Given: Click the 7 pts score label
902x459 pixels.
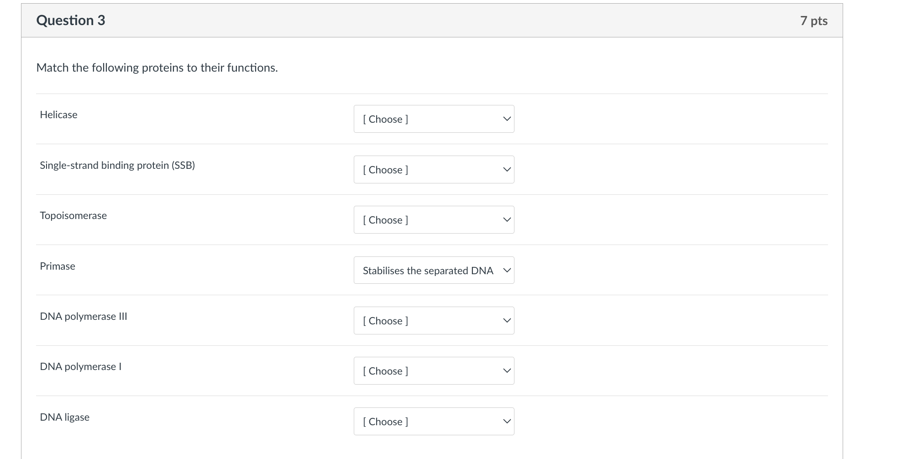Looking at the screenshot, I should pyautogui.click(x=813, y=21).
